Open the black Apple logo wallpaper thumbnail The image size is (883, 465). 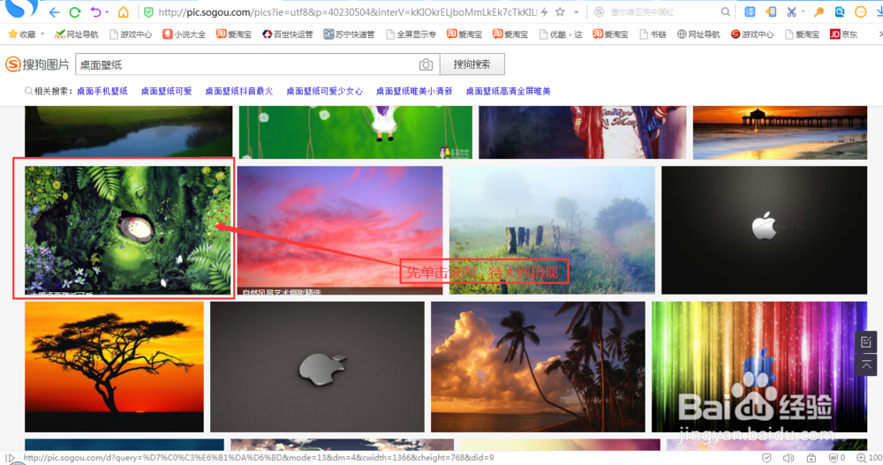764,229
